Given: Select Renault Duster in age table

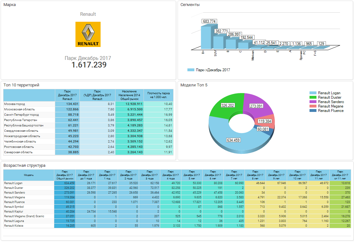Looking at the screenshot, I should [14, 188].
